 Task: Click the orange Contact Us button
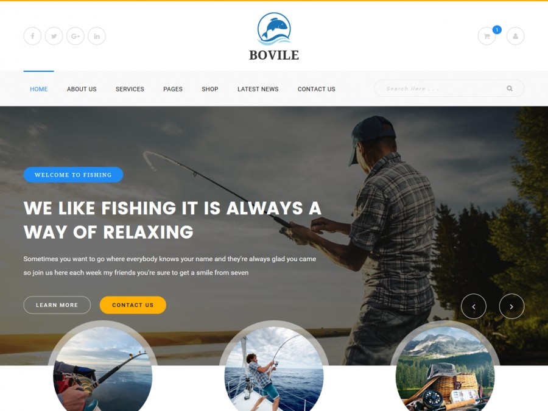[x=133, y=305]
